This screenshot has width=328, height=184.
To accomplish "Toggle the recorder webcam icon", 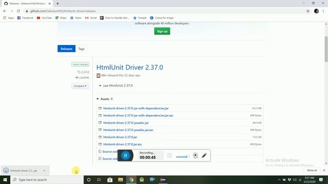I will tap(195, 155).
